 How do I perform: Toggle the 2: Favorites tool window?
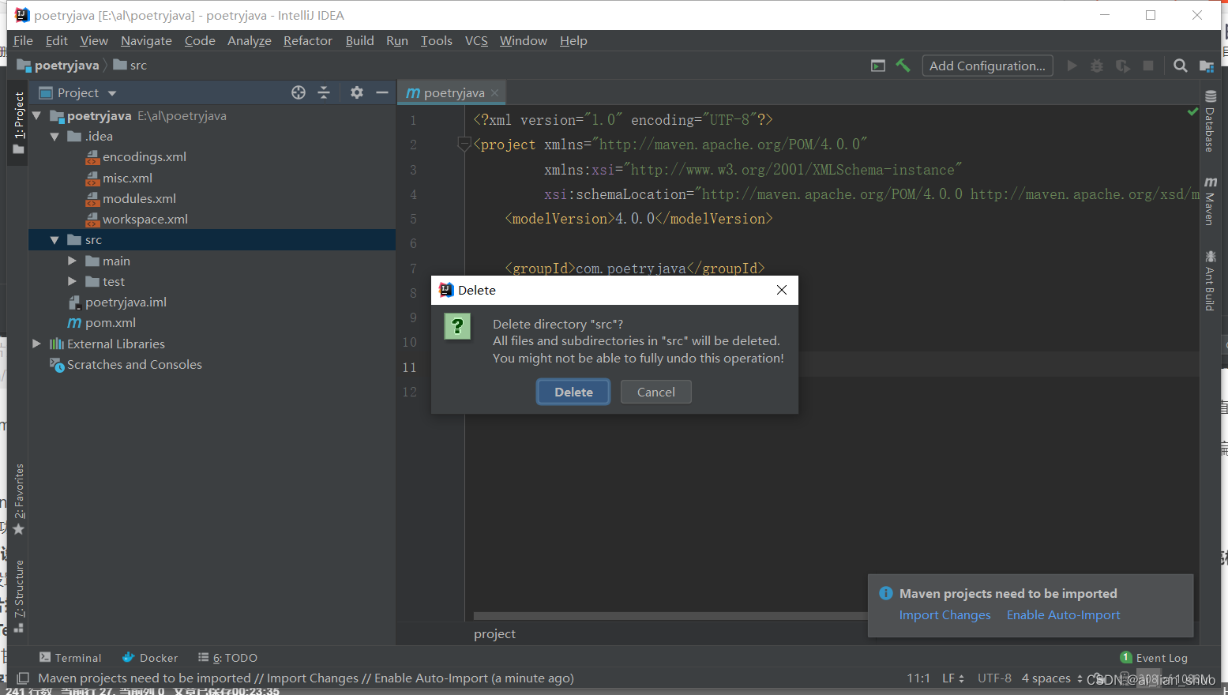18,499
